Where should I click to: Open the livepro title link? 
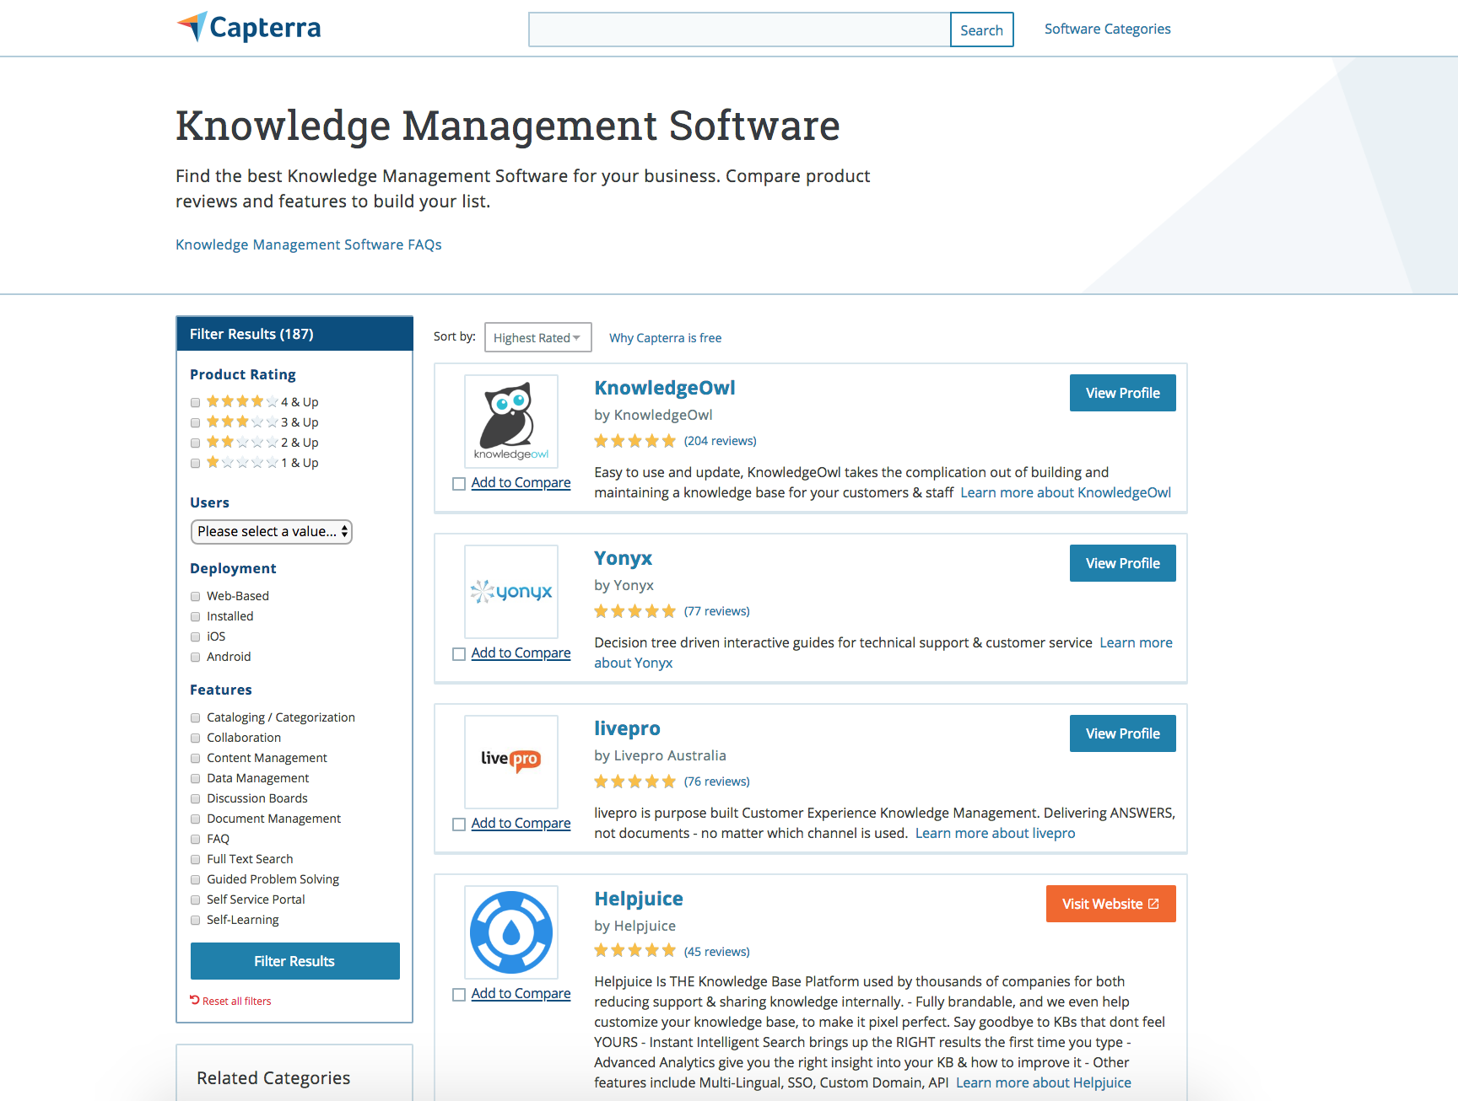tap(627, 728)
